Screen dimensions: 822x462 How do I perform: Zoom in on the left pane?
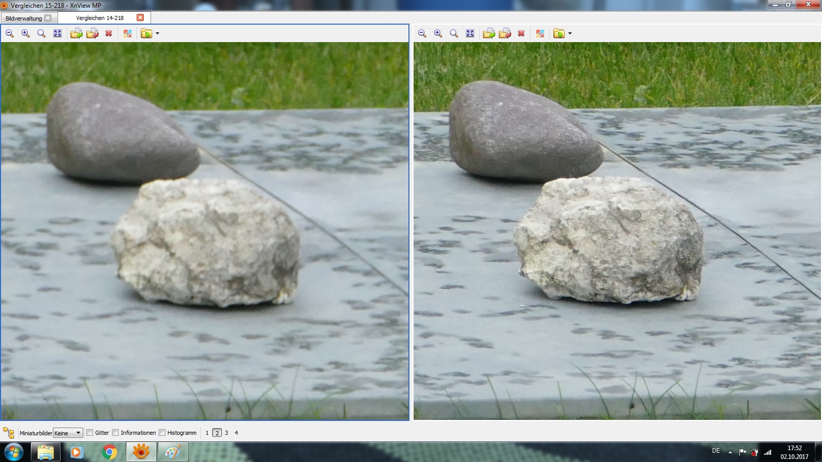coord(26,33)
